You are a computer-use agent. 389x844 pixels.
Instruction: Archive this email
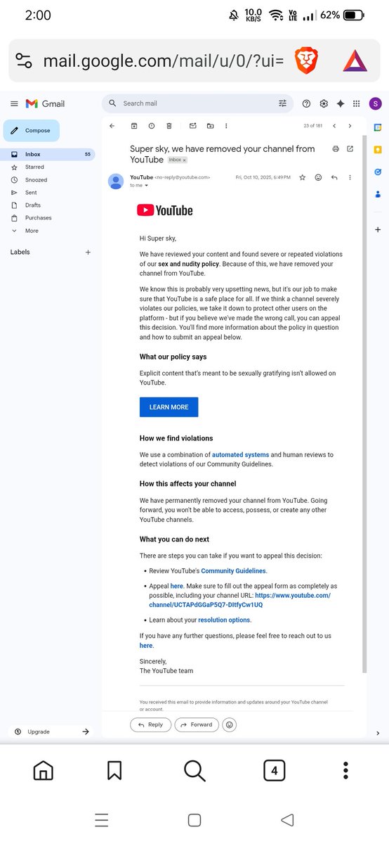click(133, 126)
